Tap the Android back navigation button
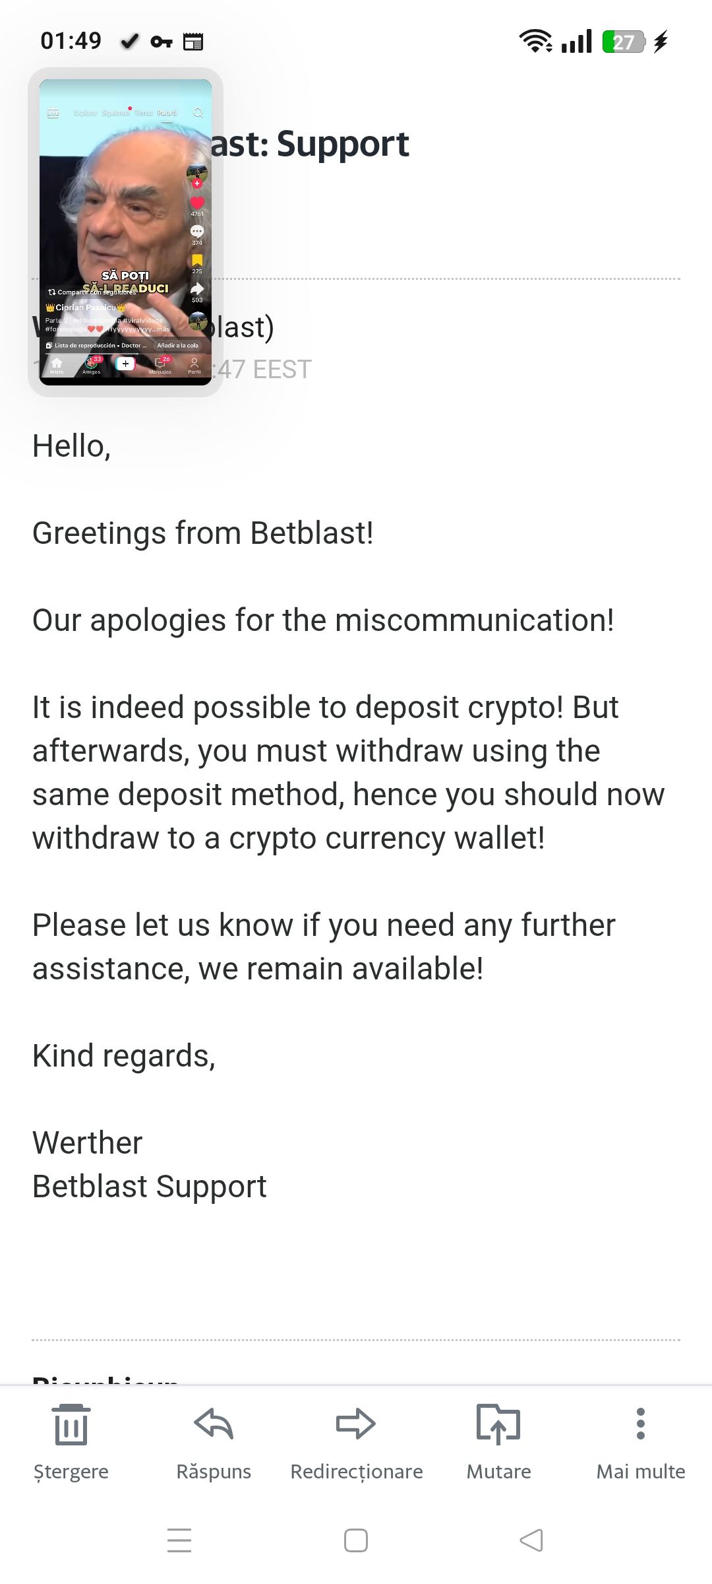 click(x=531, y=1540)
